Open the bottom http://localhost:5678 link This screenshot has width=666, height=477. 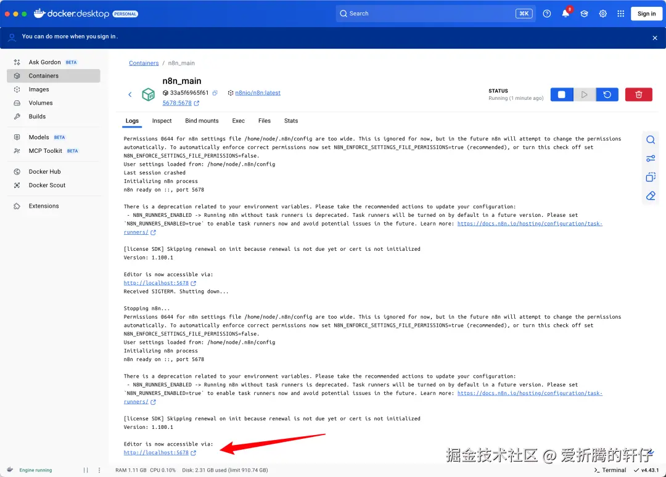click(x=156, y=453)
